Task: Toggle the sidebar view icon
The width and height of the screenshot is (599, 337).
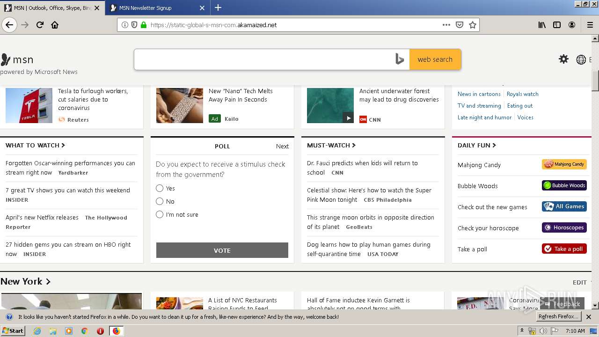Action: click(557, 25)
